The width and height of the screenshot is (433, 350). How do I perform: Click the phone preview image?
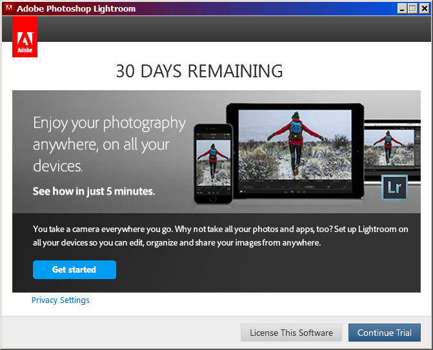point(213,162)
